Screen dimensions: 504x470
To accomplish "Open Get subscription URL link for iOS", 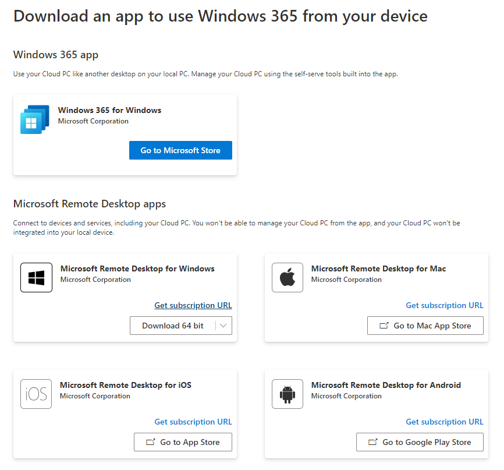I will pos(193,422).
